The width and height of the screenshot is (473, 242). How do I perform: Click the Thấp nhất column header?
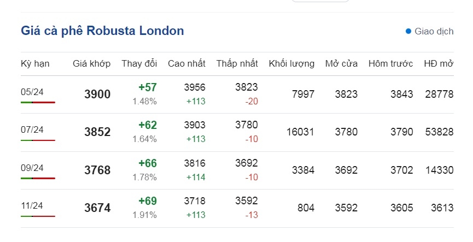tap(237, 63)
